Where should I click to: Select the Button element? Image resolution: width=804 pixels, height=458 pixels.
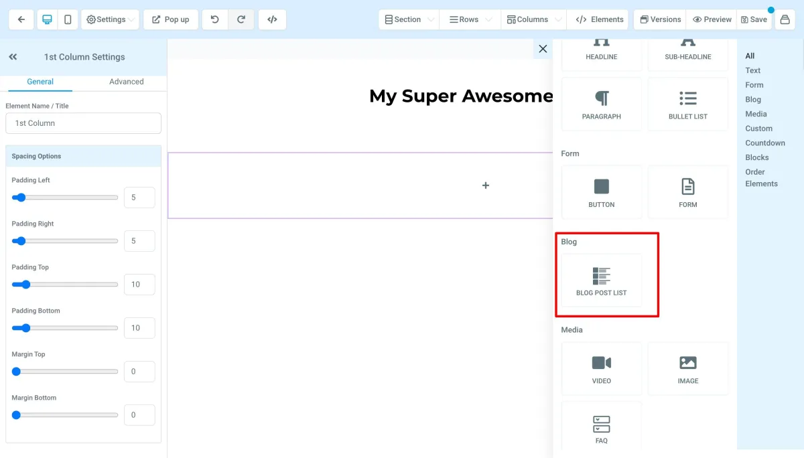point(602,192)
